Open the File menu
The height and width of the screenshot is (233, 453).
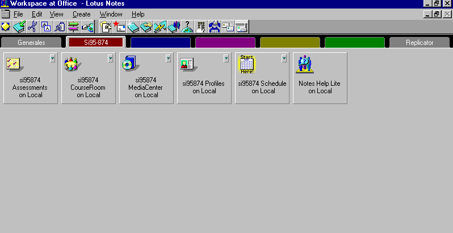(x=18, y=14)
